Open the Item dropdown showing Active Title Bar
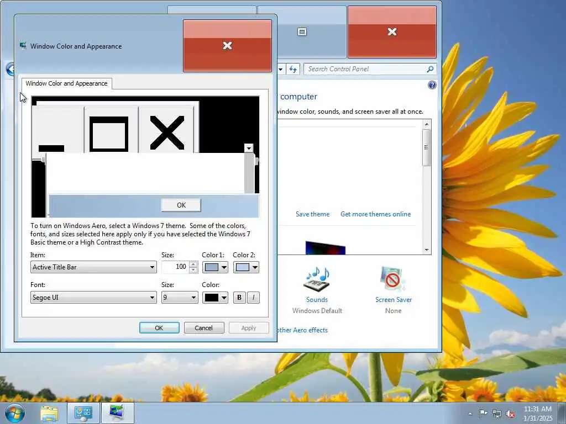 (x=93, y=267)
